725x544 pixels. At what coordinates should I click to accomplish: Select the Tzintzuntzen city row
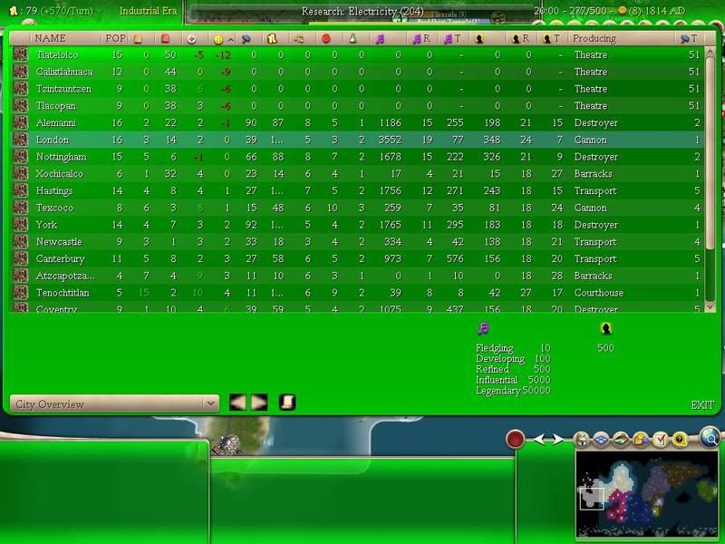[x=357, y=89]
